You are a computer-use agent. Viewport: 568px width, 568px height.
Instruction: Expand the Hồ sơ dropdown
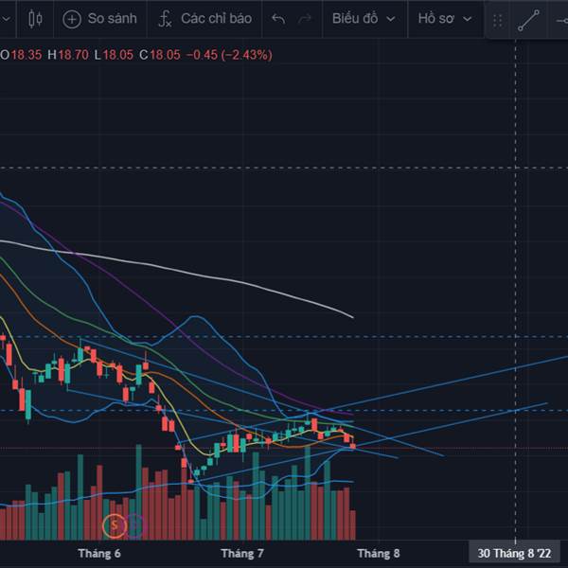445,19
